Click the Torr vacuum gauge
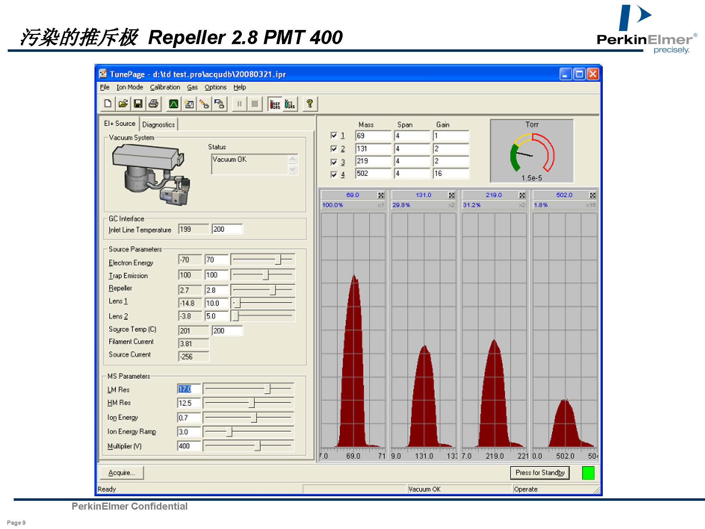Screen dimensions: 705x529 [x=532, y=151]
